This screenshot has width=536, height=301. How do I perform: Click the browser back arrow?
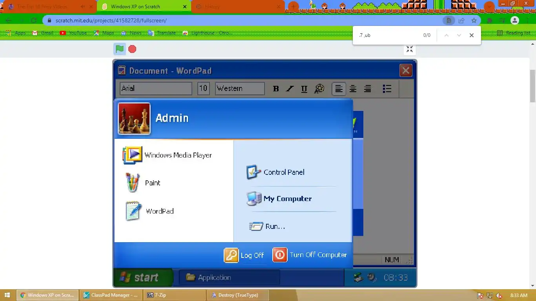(x=9, y=20)
